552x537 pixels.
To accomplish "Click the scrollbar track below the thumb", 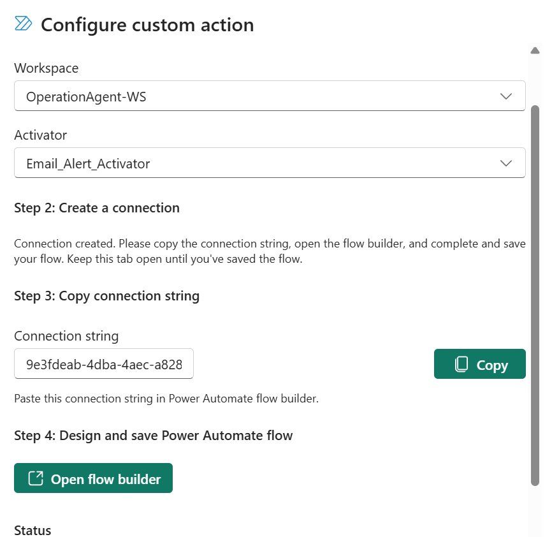I will coord(535,510).
